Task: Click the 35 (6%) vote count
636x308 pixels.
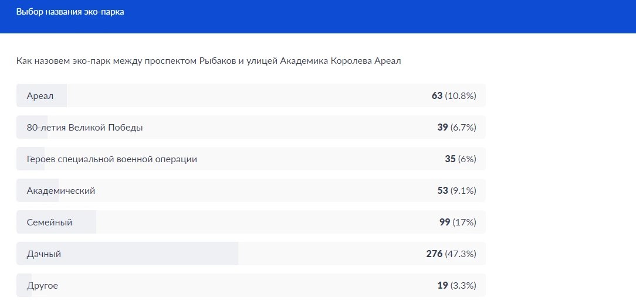Action: click(460, 159)
